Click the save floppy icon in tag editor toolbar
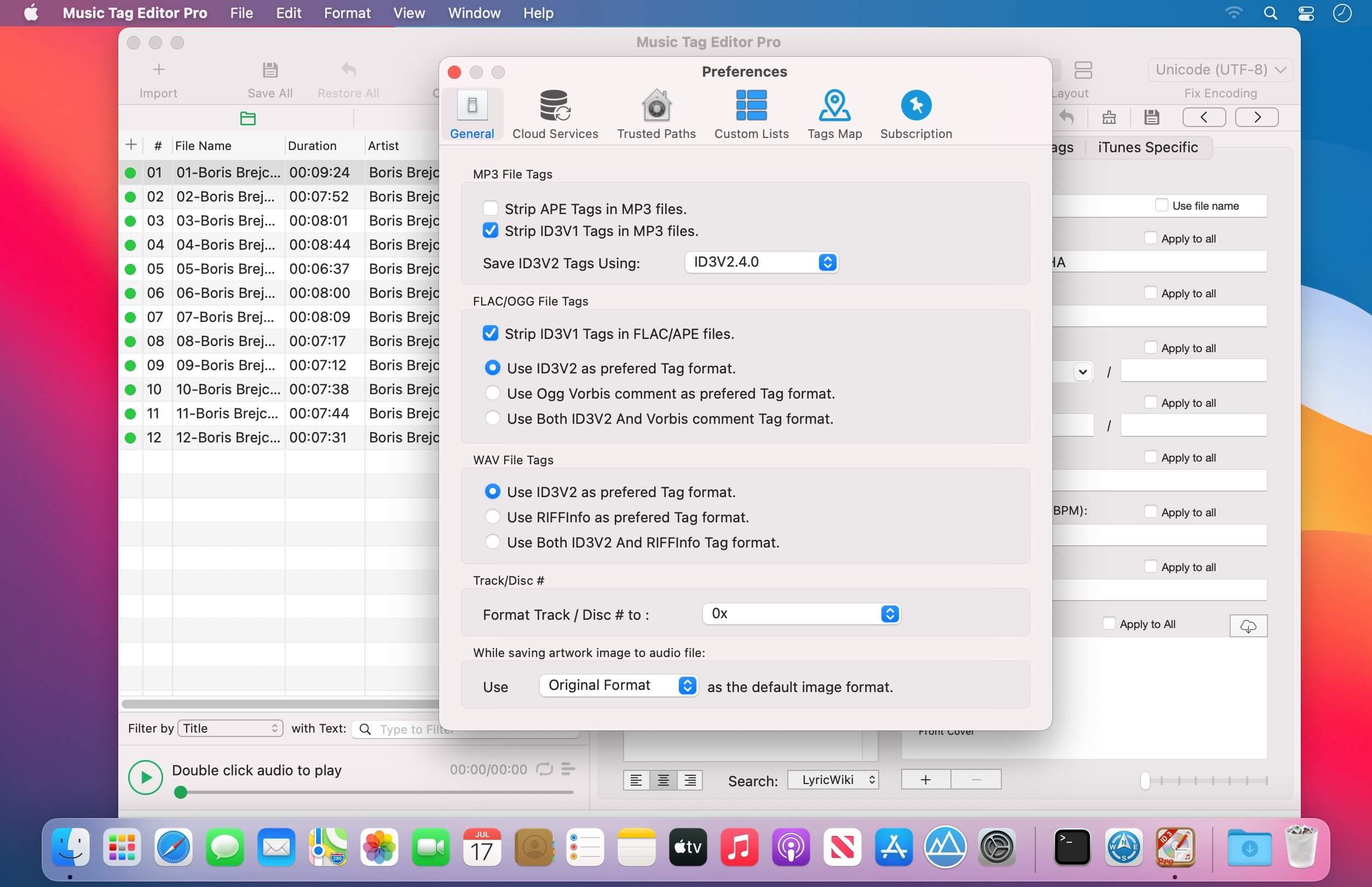The image size is (1372, 887). pyautogui.click(x=1151, y=117)
